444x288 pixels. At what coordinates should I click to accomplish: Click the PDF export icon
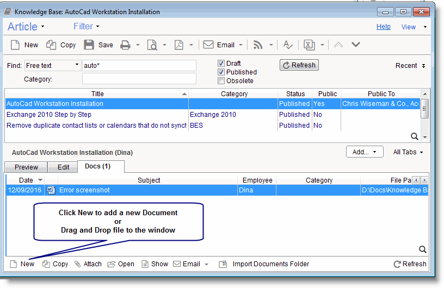pos(179,45)
